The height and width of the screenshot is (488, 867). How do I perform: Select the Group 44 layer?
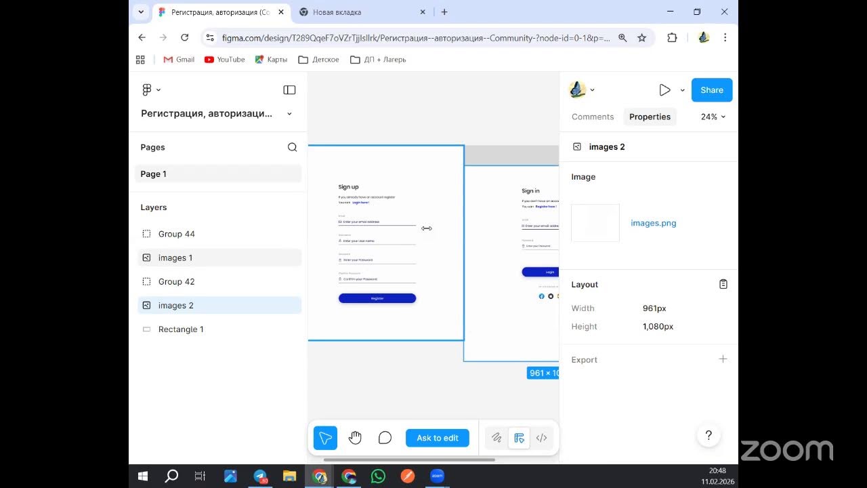(218, 234)
